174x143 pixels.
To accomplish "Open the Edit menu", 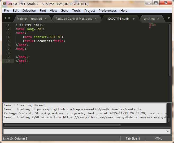I will pos(16,11).
